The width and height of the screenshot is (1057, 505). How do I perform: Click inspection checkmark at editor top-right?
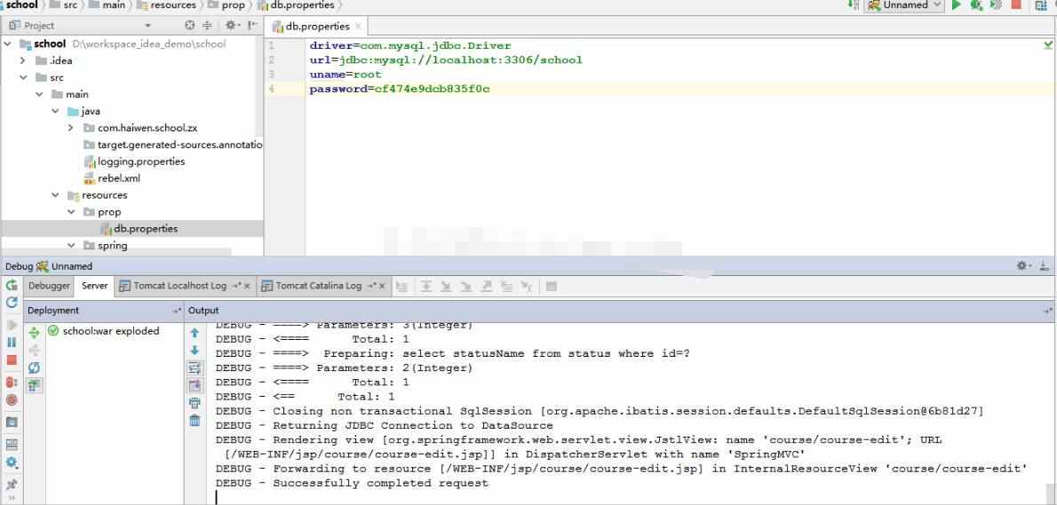(1048, 45)
